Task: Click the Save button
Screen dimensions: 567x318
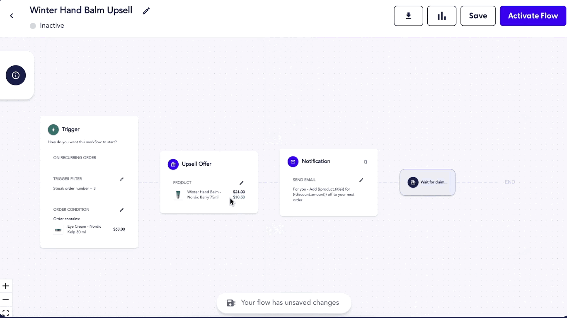Action: coord(478,16)
